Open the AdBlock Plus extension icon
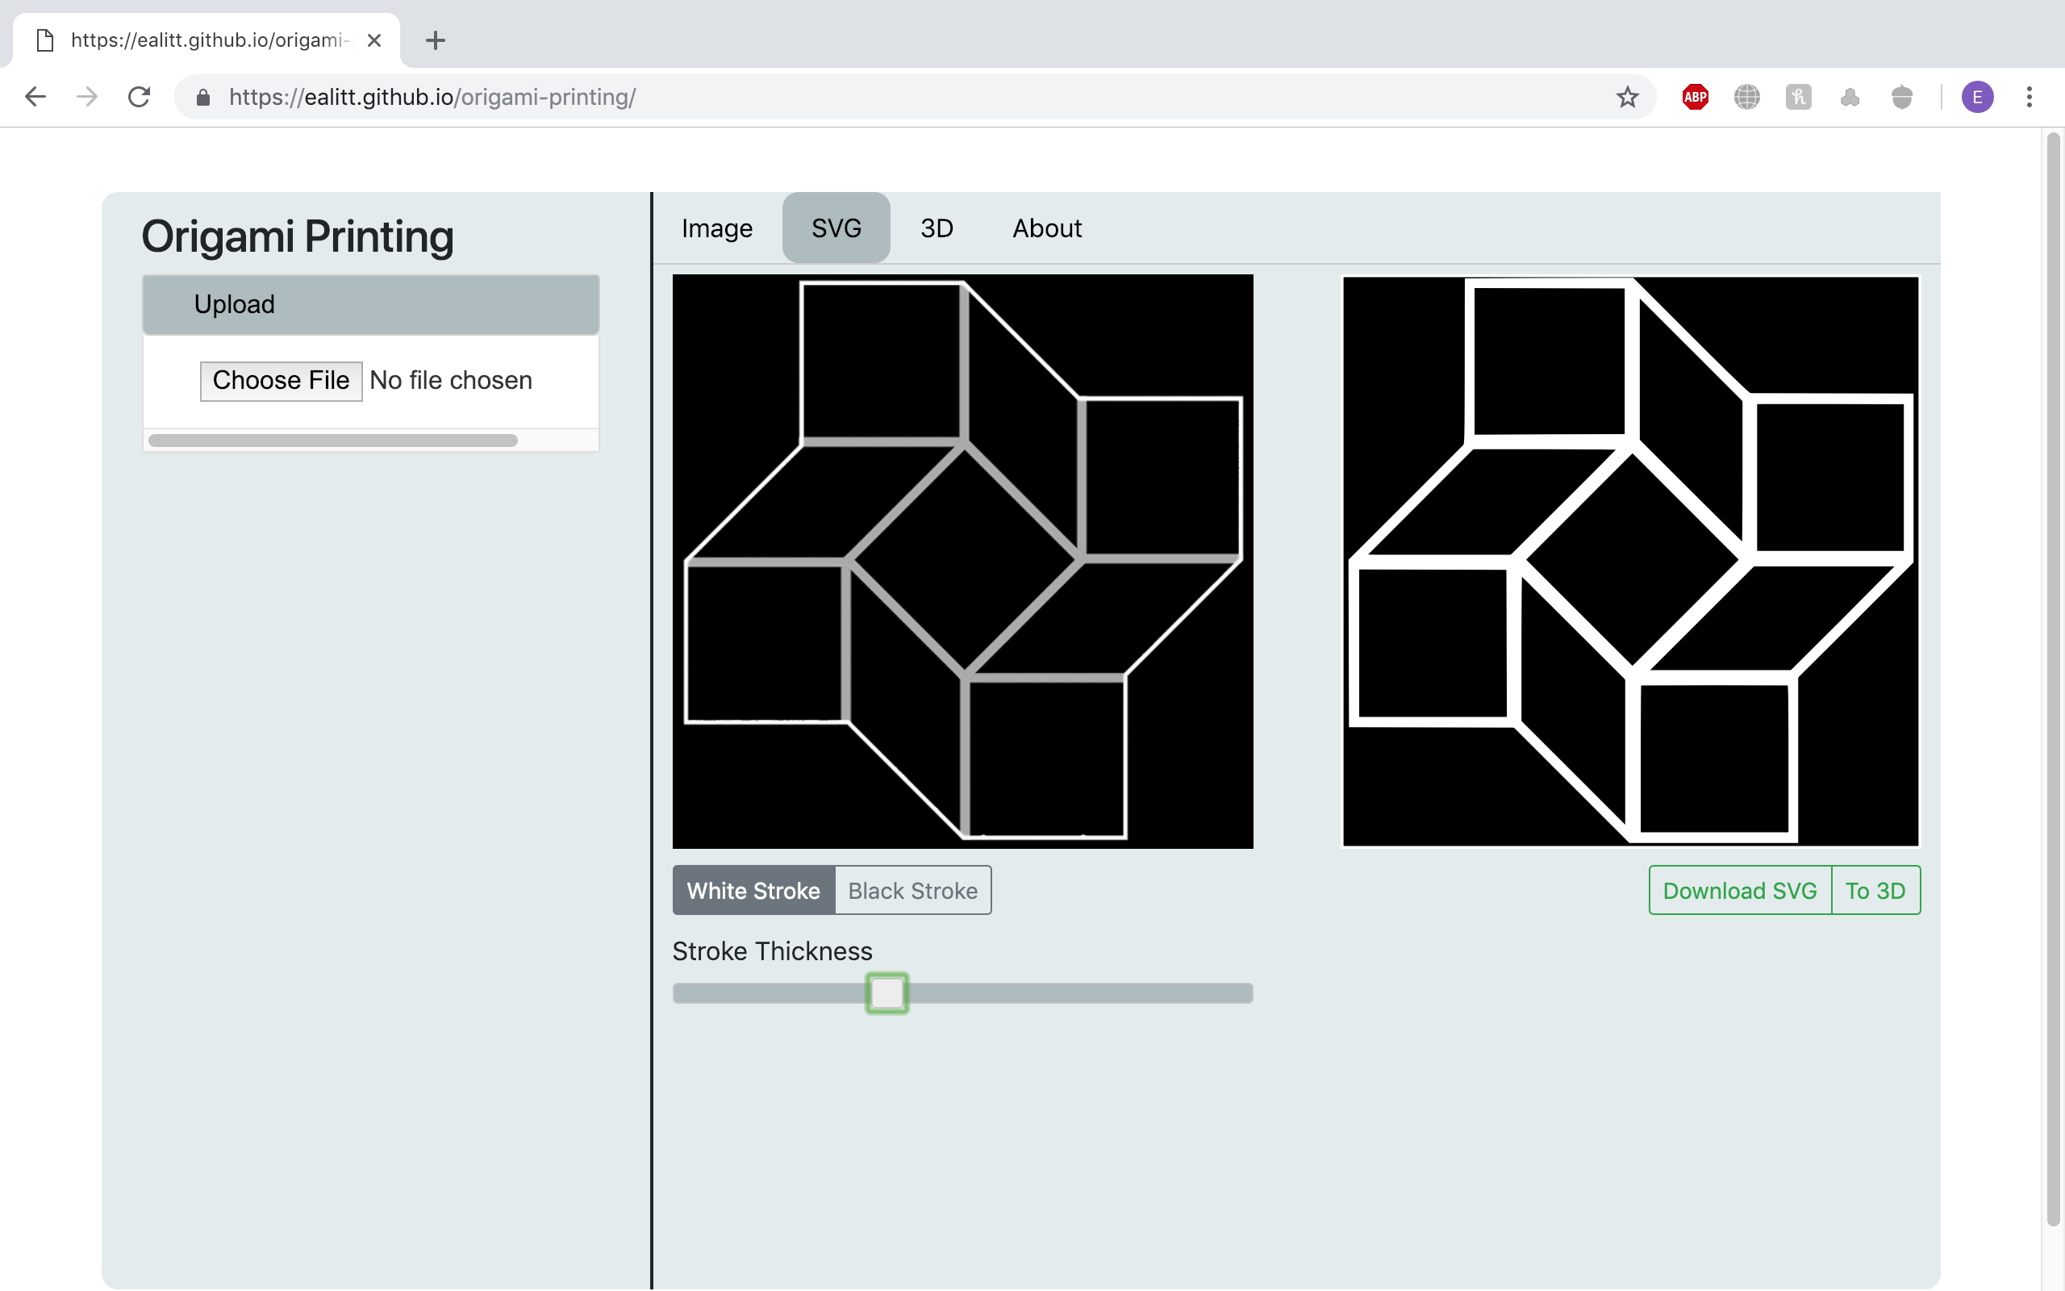 (1695, 98)
